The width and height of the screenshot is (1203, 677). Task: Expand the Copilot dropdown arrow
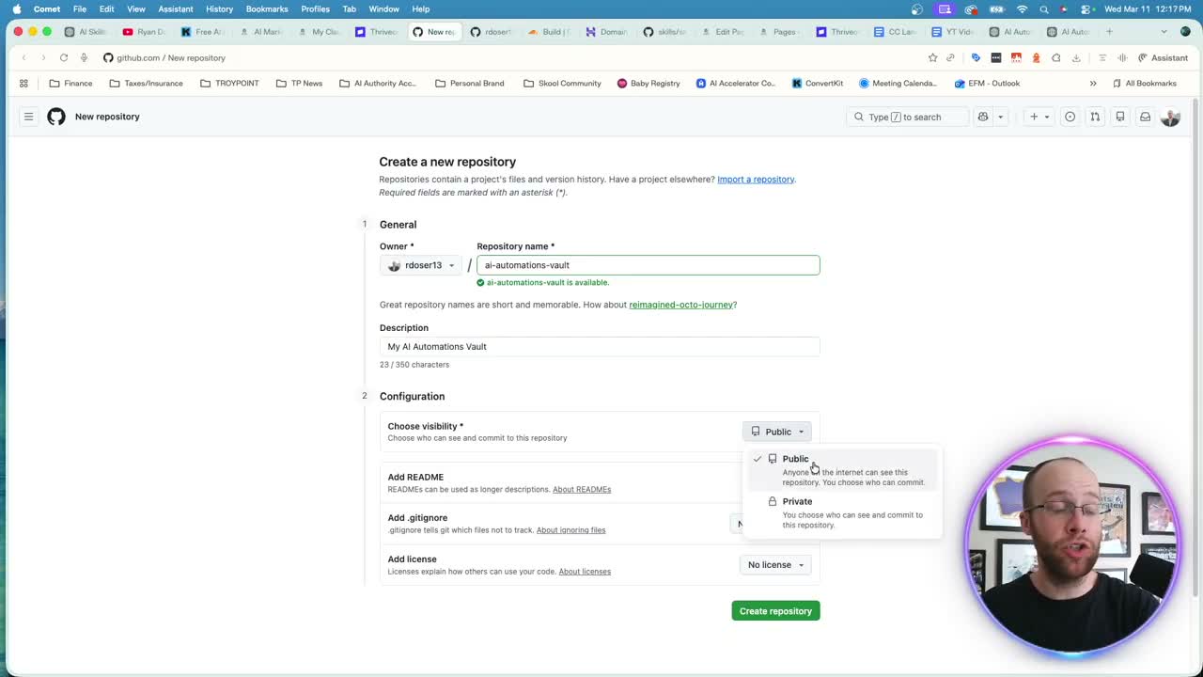pyautogui.click(x=1000, y=117)
